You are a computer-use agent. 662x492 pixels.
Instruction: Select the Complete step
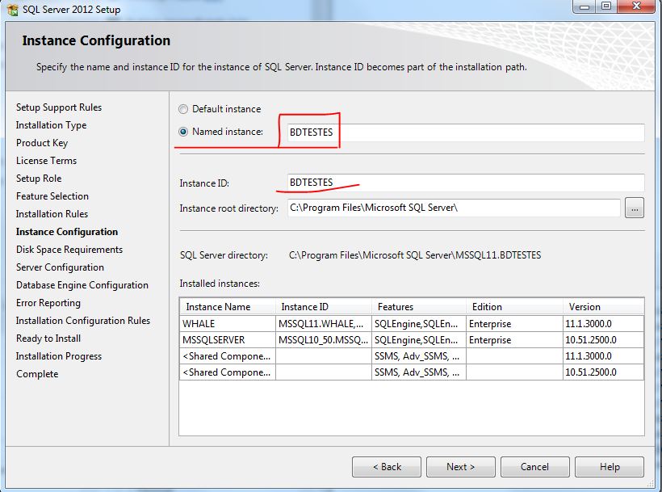pos(37,374)
